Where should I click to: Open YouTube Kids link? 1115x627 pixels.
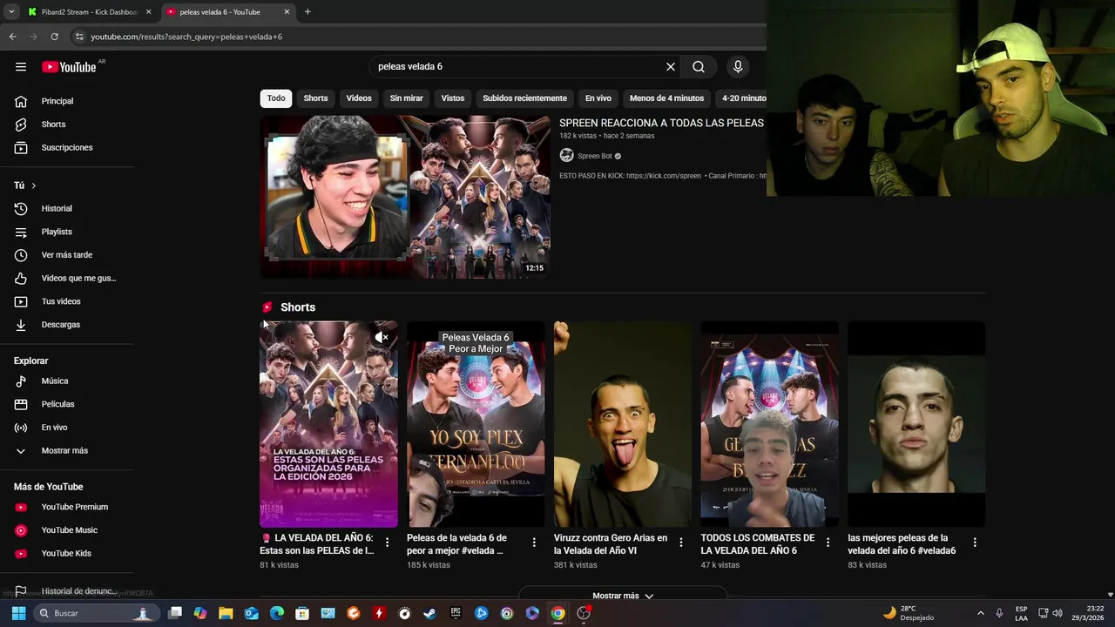pyautogui.click(x=67, y=554)
